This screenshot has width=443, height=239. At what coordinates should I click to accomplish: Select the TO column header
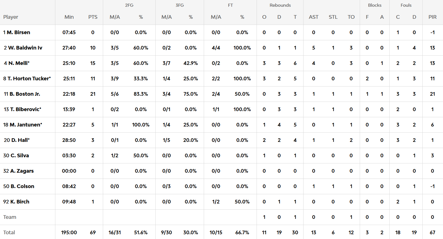[351, 17]
